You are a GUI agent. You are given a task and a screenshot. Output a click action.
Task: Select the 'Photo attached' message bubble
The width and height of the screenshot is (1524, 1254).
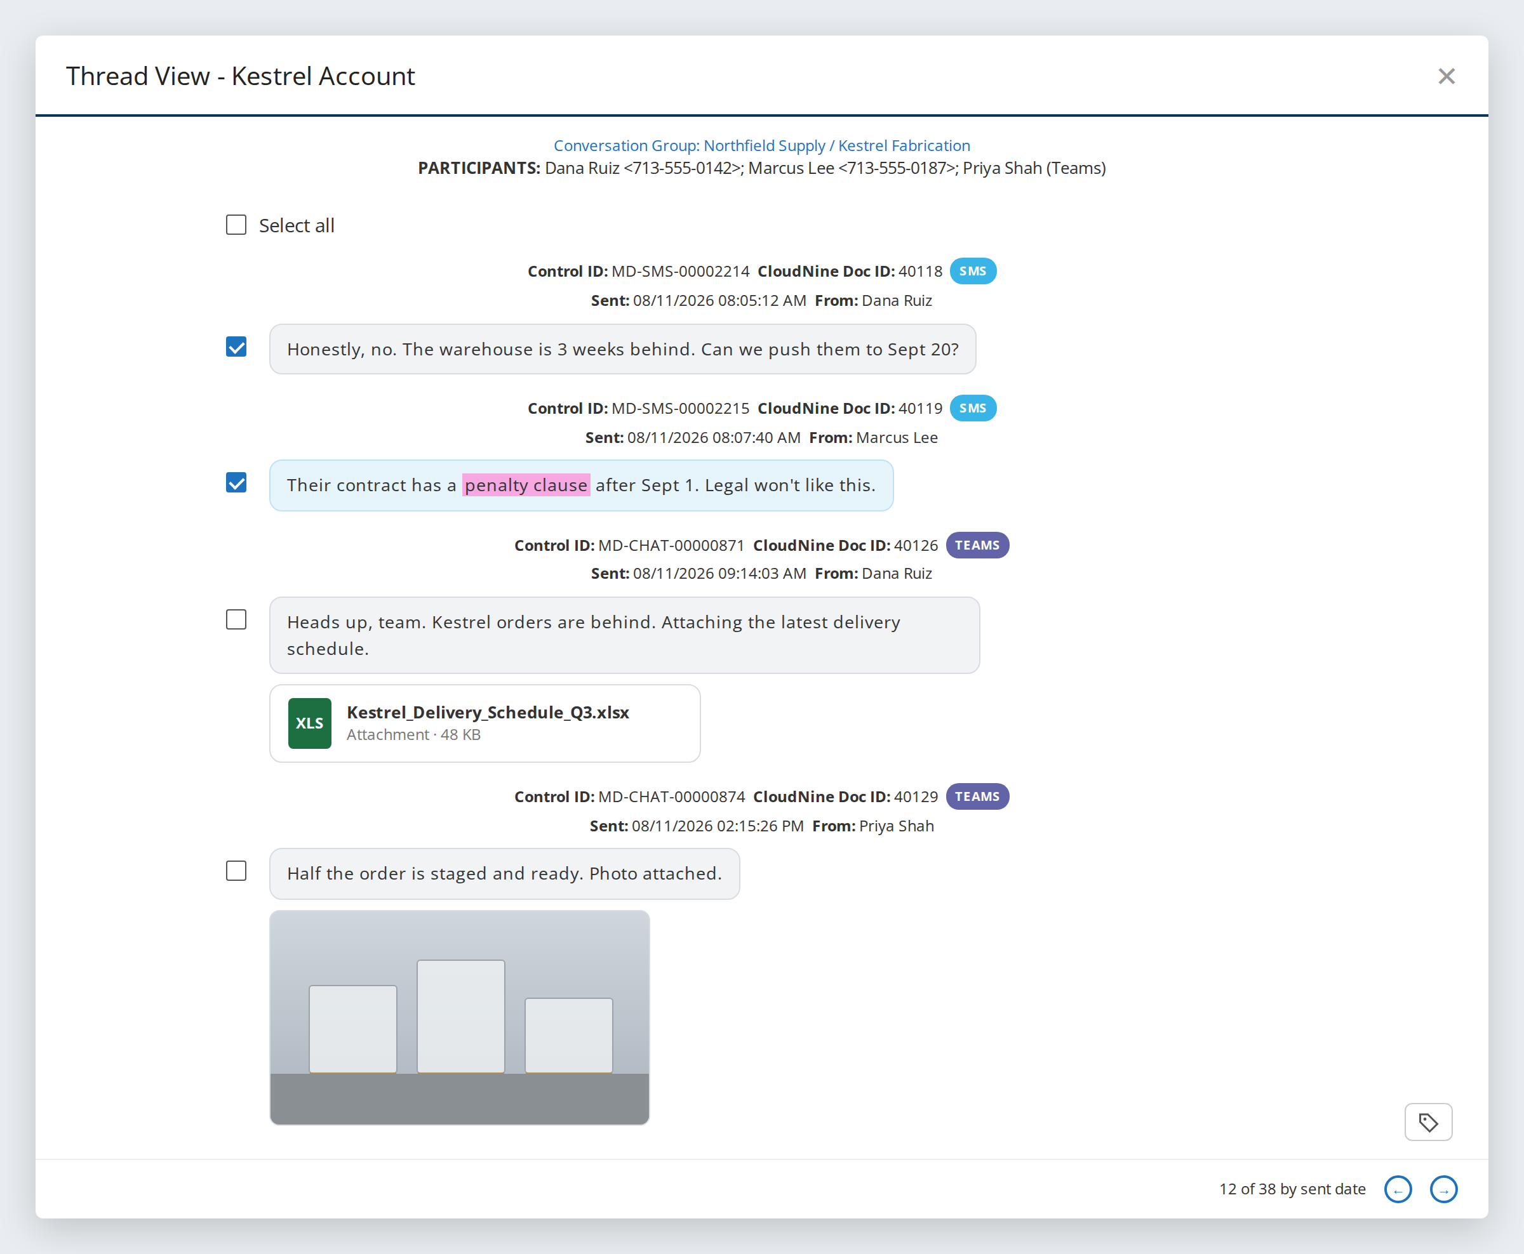[x=504, y=873]
